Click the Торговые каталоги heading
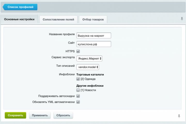186x124 pixels. tap(90, 75)
